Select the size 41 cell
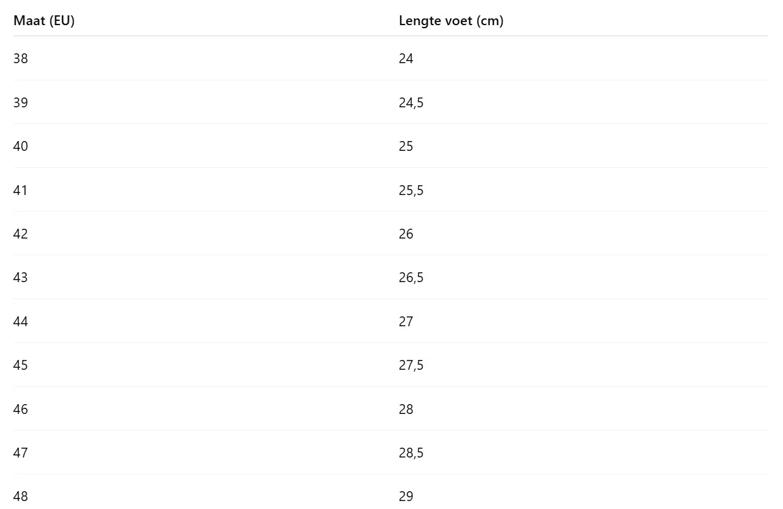This screenshot has height=509, width=783. [x=21, y=190]
